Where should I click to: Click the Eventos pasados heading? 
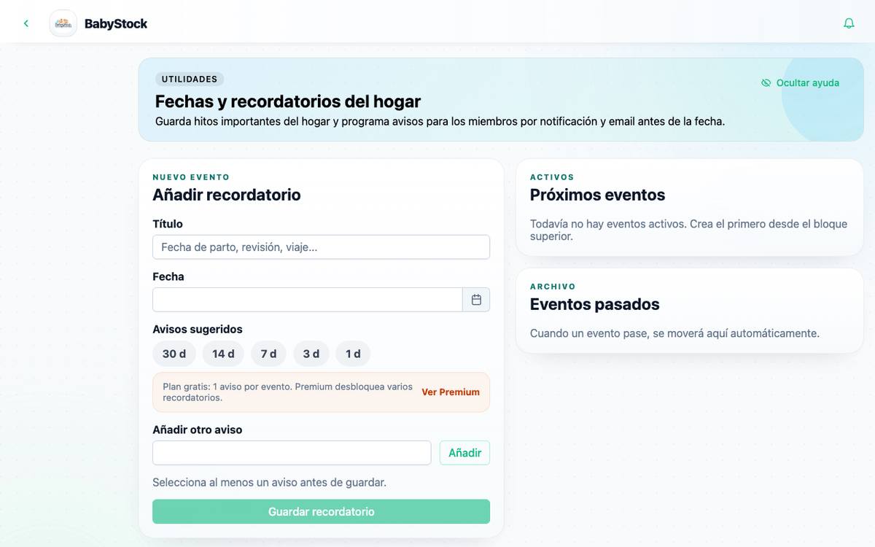tap(594, 304)
